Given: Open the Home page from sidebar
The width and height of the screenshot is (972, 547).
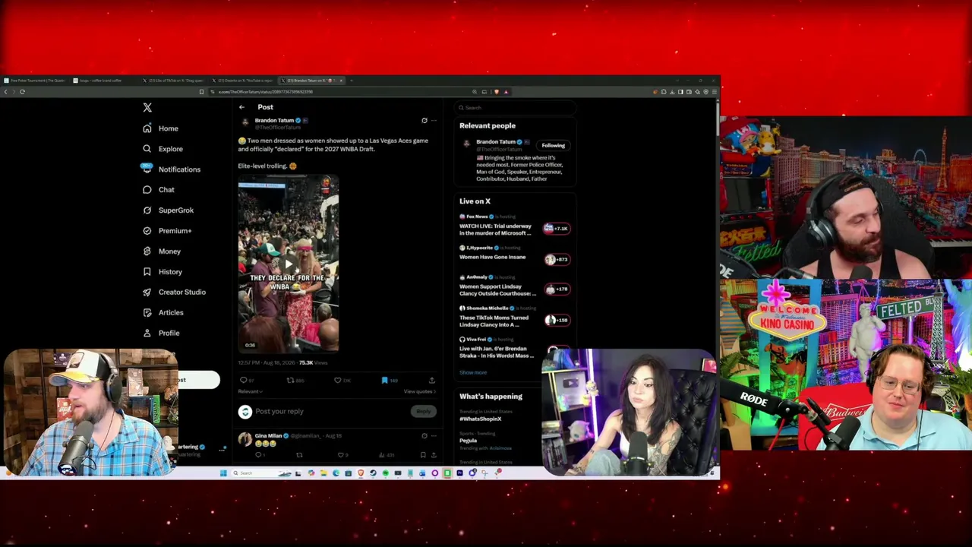Looking at the screenshot, I should 160,128.
